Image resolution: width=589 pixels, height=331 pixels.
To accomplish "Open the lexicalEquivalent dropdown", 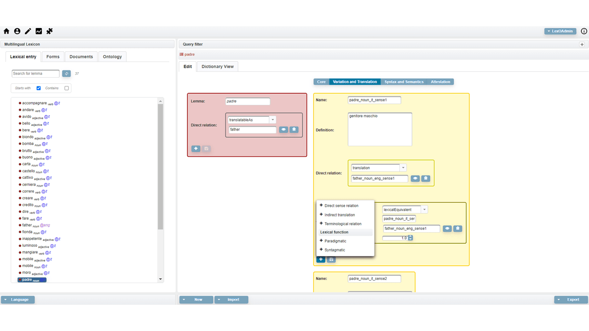I will pos(424,210).
